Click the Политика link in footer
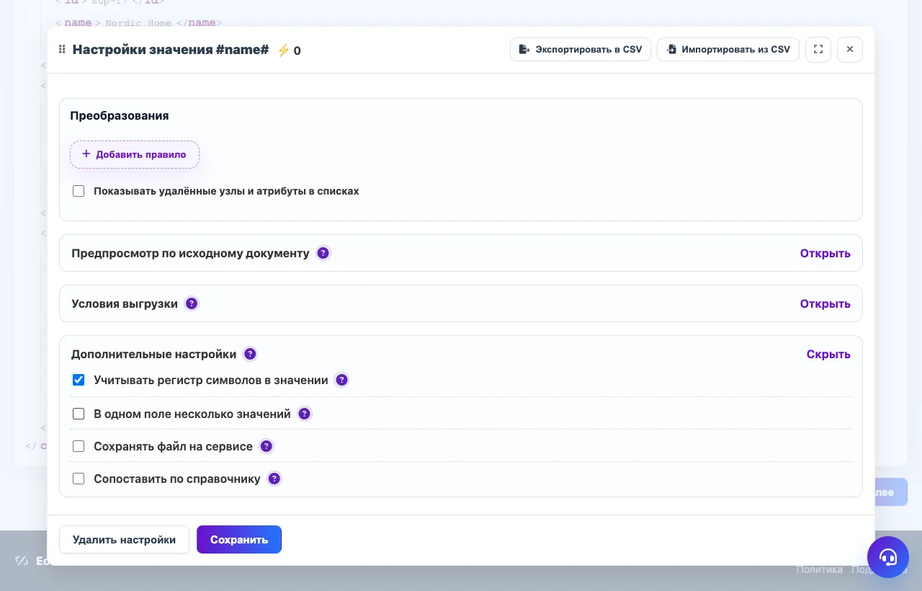The image size is (922, 591). pyautogui.click(x=819, y=569)
